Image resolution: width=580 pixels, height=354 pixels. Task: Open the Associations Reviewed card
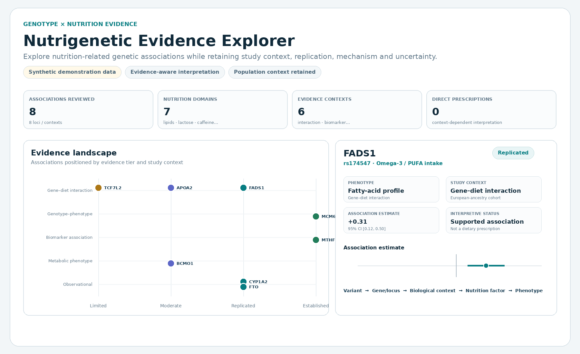(88, 110)
